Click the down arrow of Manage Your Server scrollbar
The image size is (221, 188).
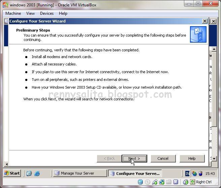coord(214,159)
